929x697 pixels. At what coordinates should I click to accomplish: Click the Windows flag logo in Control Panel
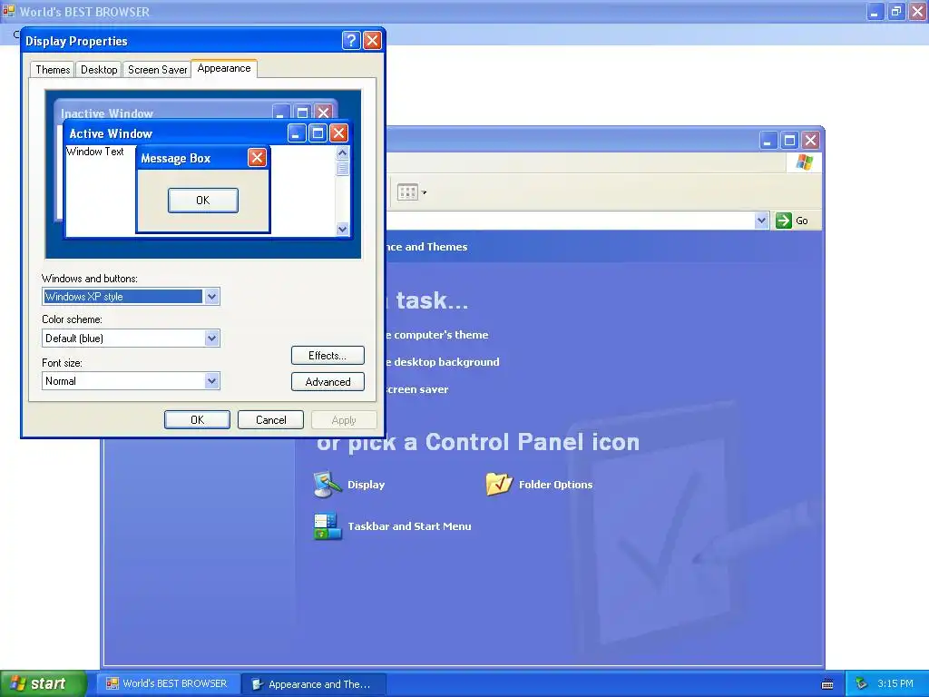tap(804, 162)
